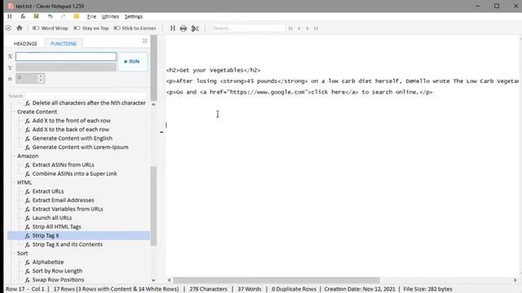
Task: Go to next search result arrow
Action: tap(307, 28)
